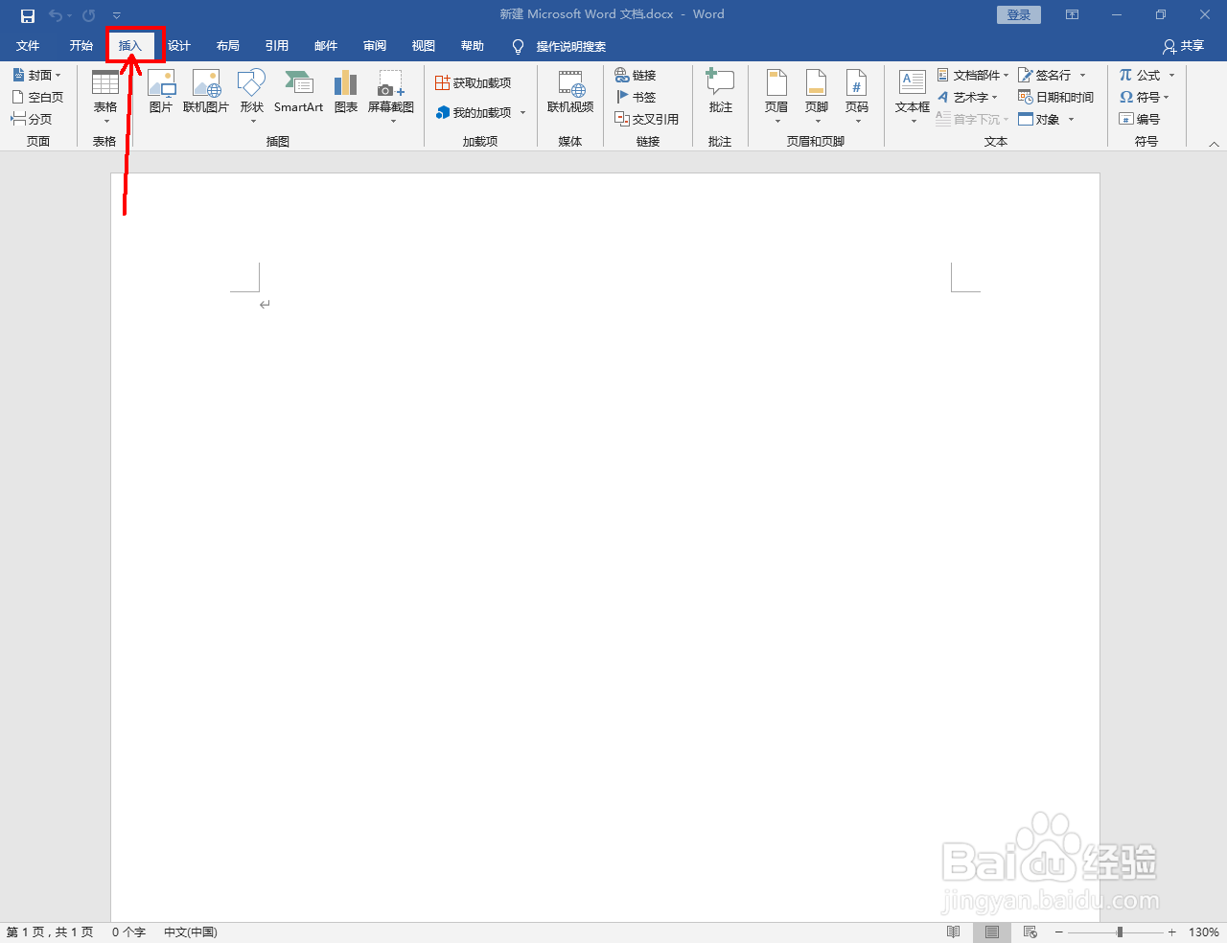Switch to Read Mode in status bar

(953, 931)
